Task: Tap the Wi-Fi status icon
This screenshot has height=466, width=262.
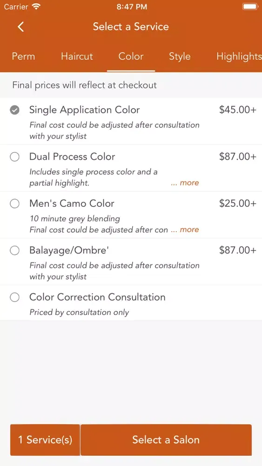Action: coord(36,7)
